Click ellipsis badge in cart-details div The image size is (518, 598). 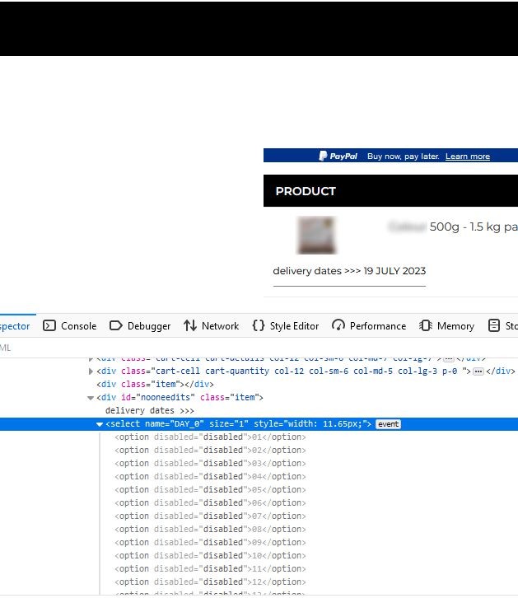pos(448,358)
